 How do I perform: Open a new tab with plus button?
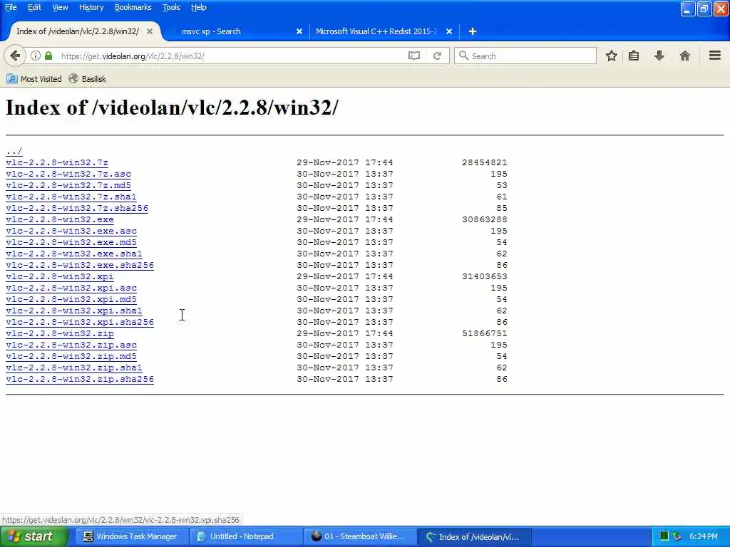[x=473, y=31]
